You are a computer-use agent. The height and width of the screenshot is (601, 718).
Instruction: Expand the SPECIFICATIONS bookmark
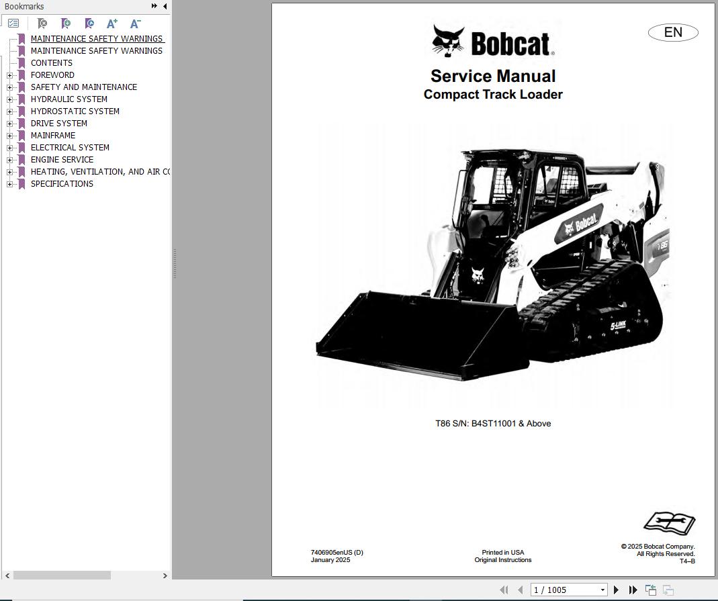click(x=9, y=184)
